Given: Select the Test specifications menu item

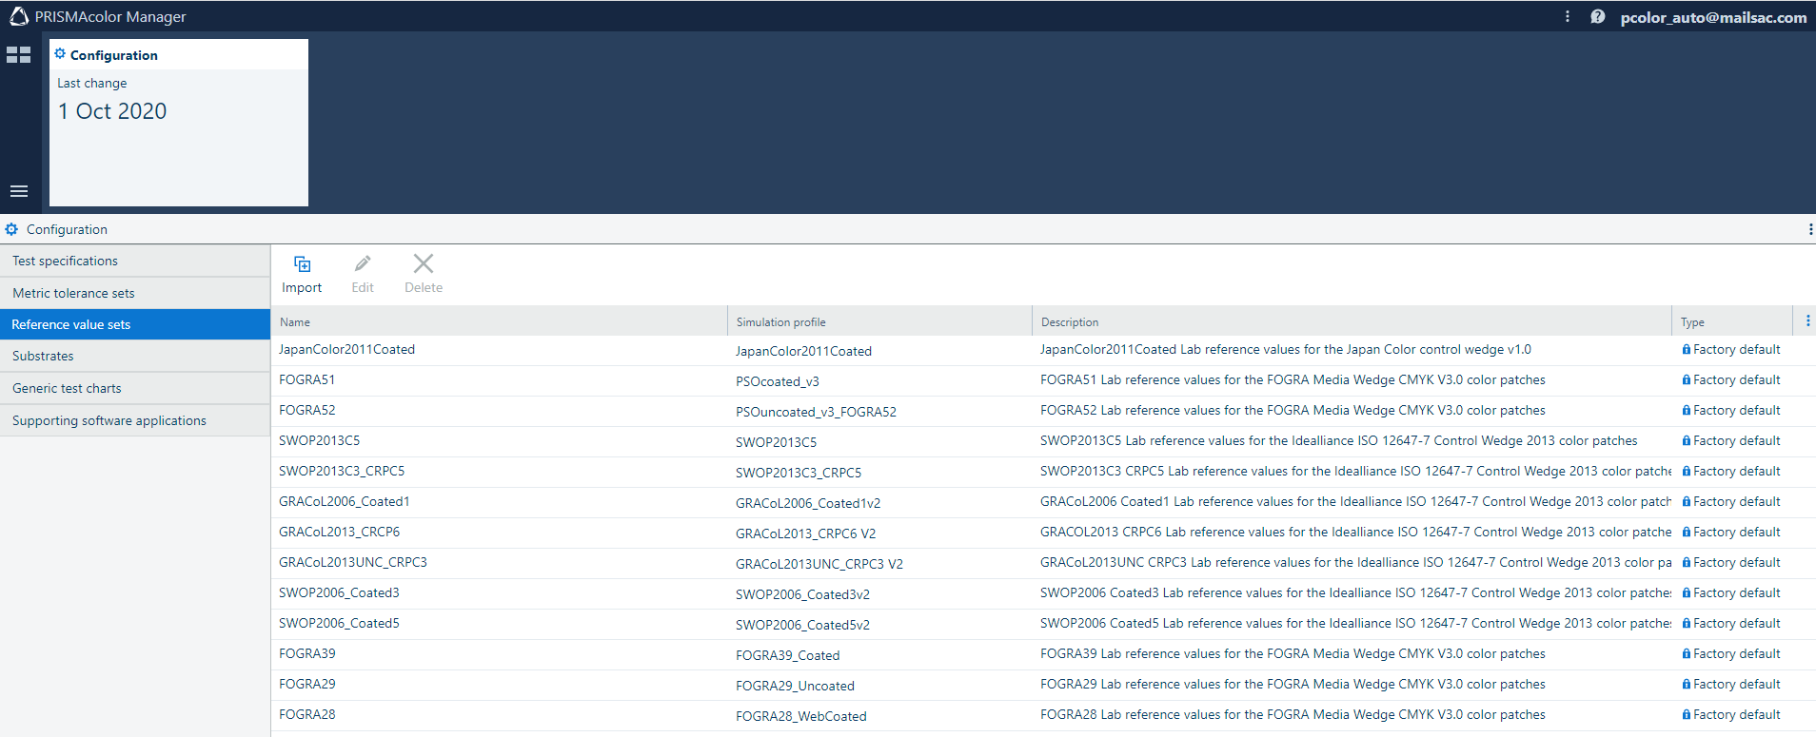Looking at the screenshot, I should coord(65,261).
